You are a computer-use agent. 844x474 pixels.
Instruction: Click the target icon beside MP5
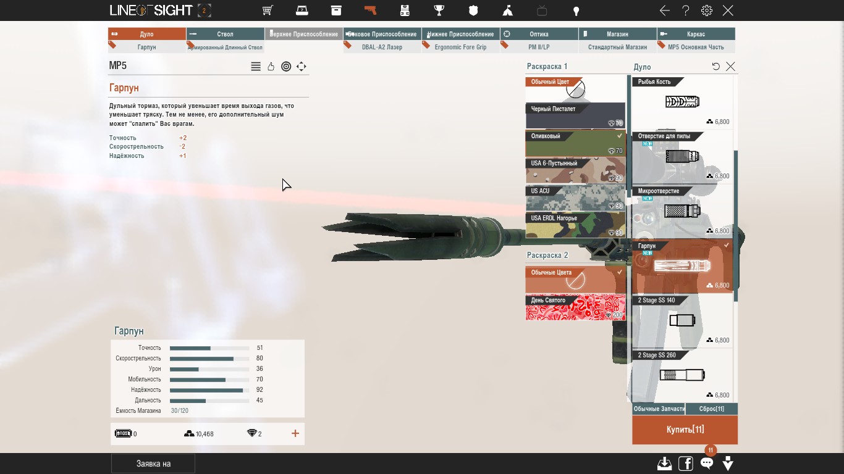click(x=286, y=67)
